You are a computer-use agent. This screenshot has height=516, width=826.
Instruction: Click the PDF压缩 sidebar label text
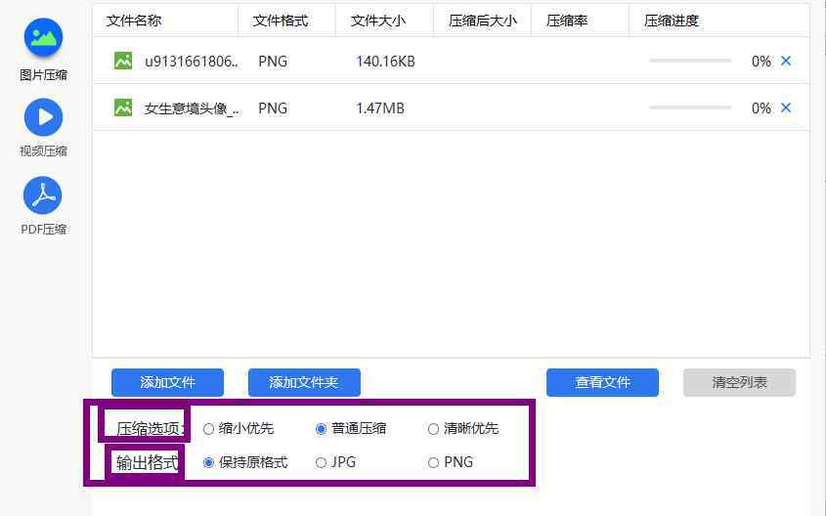point(43,230)
